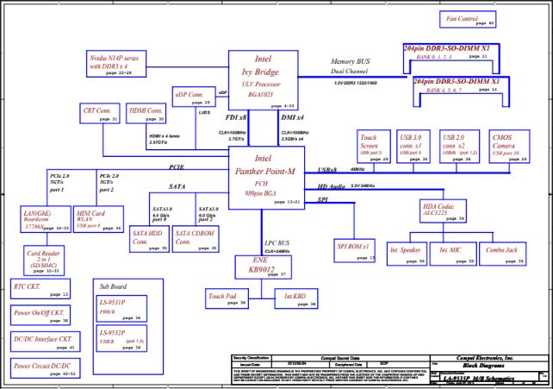Click the LA-9535P M/B Schematics text
The image size is (553, 389).
(479, 379)
